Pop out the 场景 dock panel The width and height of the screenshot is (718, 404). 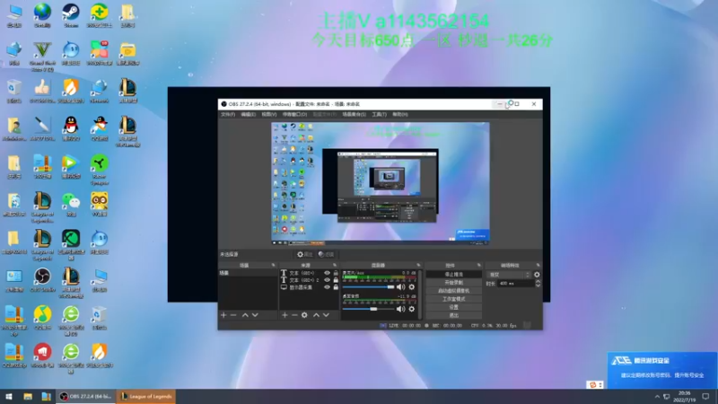274,265
